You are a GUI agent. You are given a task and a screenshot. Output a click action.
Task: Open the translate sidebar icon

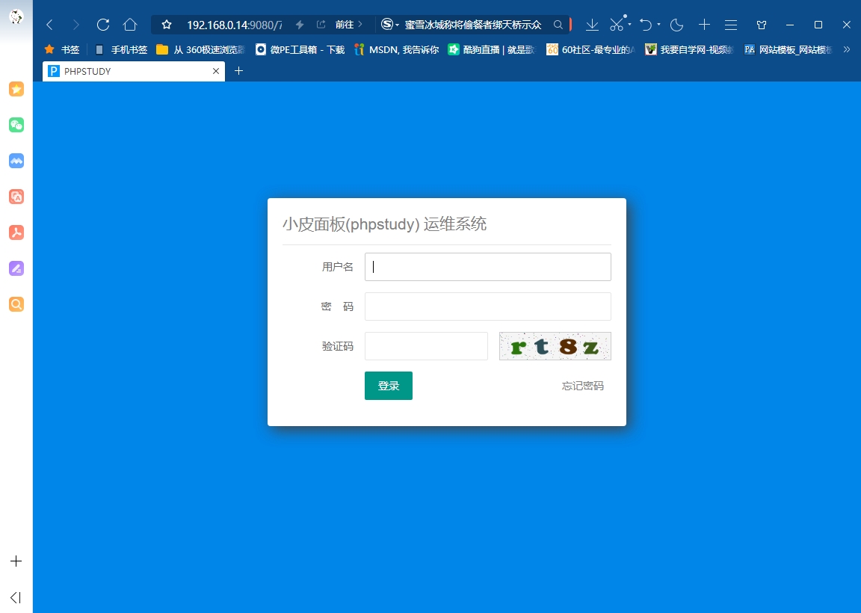coord(16,197)
